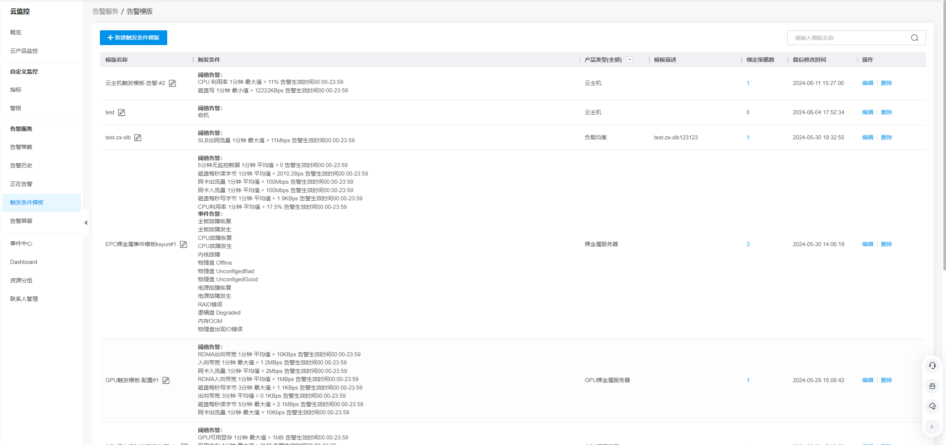This screenshot has height=445, width=946.
Task: Open 告警屏蔽 sidebar entry
Action: 21,221
